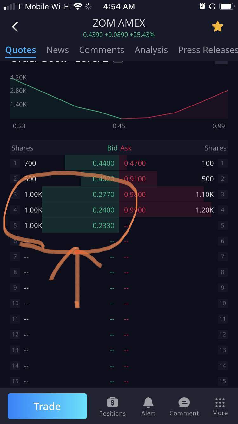
Task: Switch to the News tab
Action: [x=57, y=50]
